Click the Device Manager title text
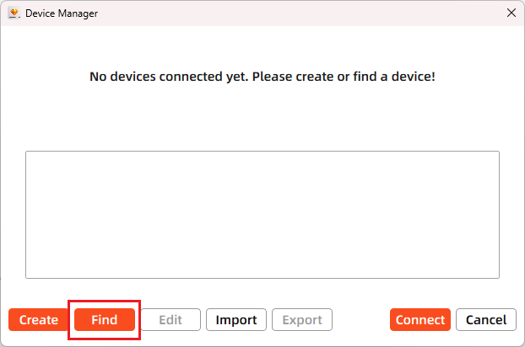 (62, 13)
